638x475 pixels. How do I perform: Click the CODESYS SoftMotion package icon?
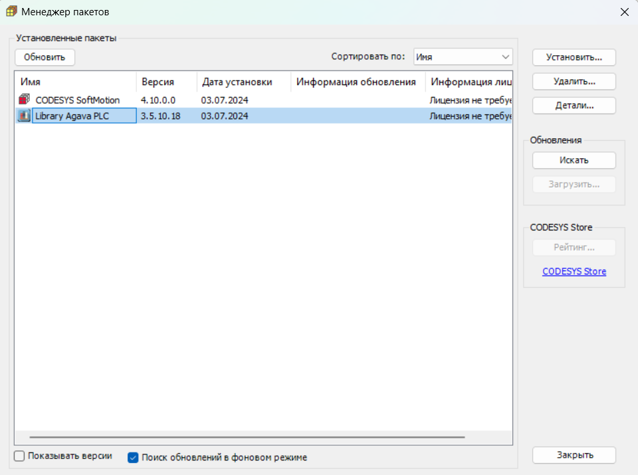tap(25, 100)
